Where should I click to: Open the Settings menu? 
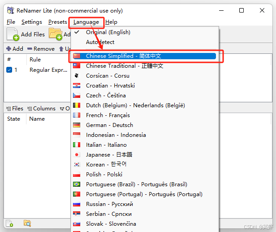[32, 22]
